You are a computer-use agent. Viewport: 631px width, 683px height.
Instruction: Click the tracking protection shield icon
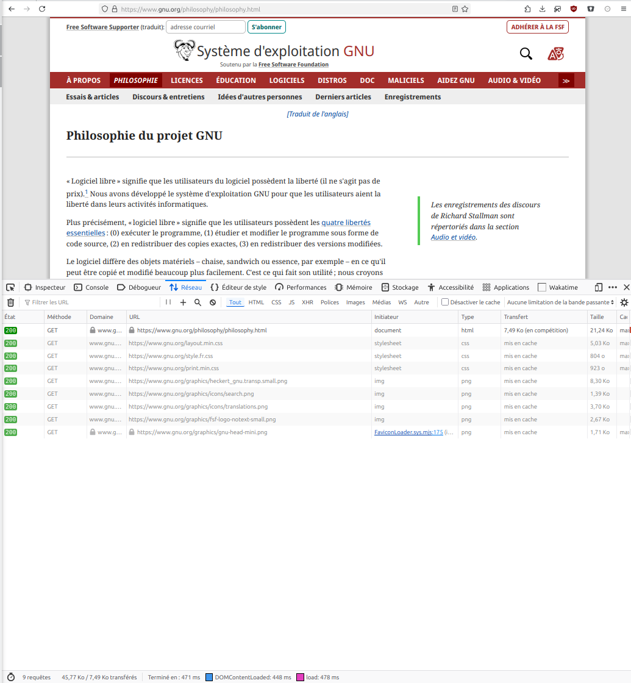(x=104, y=9)
